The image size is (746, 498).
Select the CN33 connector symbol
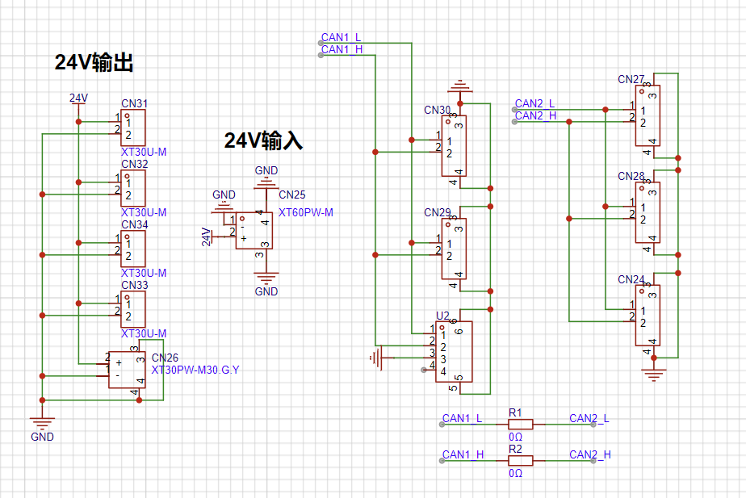(133, 309)
